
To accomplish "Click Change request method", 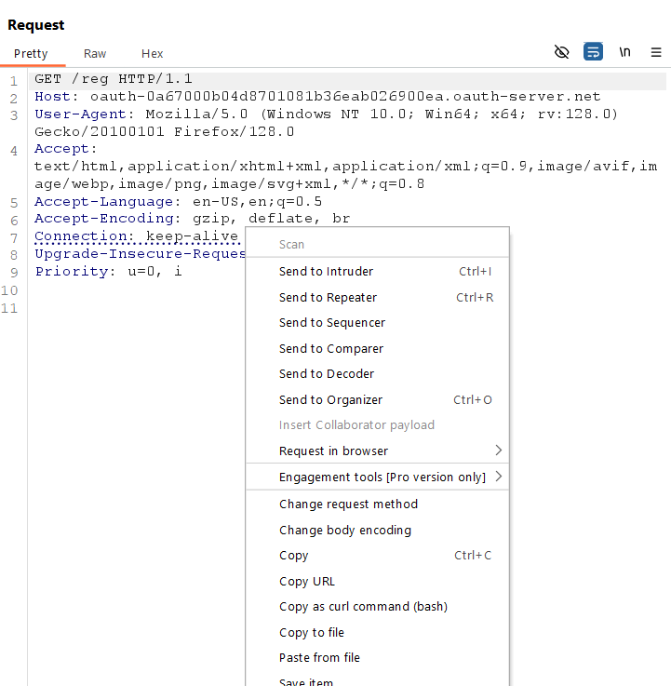I will (348, 504).
